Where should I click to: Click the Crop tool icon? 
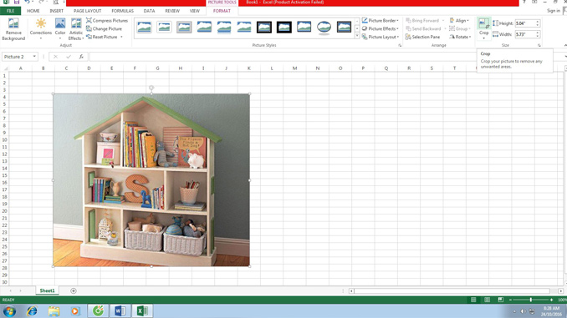pyautogui.click(x=483, y=24)
